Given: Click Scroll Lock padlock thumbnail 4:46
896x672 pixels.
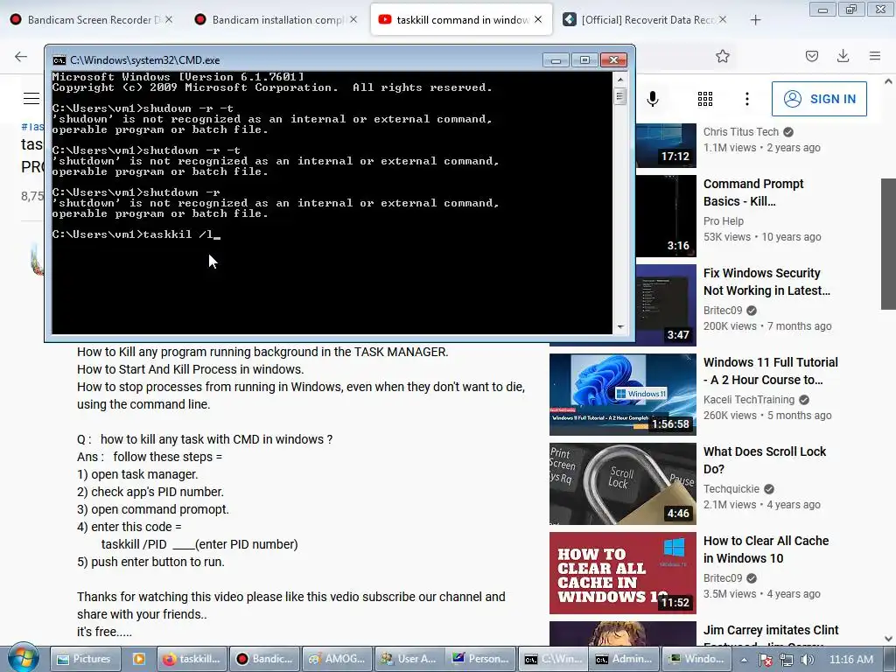Looking at the screenshot, I should click(622, 483).
